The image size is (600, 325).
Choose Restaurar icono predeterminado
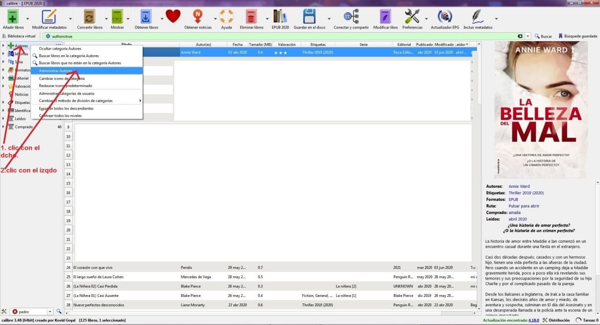[x=87, y=86]
